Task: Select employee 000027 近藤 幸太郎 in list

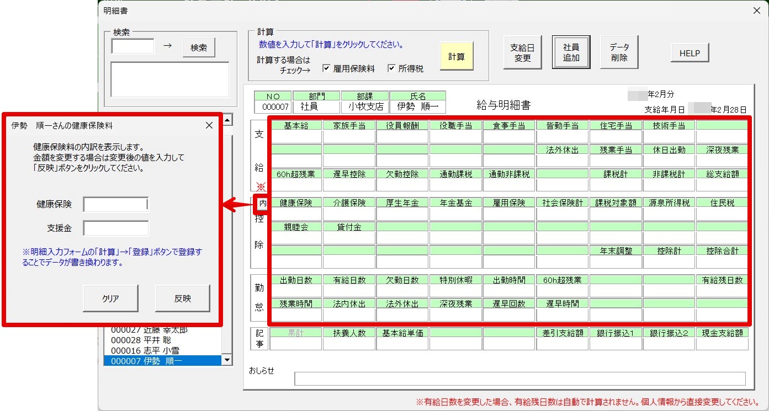Action: tap(162, 330)
